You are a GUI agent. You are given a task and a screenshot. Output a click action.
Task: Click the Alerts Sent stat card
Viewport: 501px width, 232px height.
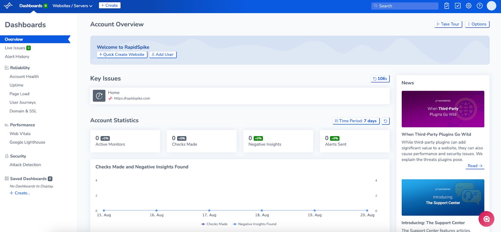355,141
